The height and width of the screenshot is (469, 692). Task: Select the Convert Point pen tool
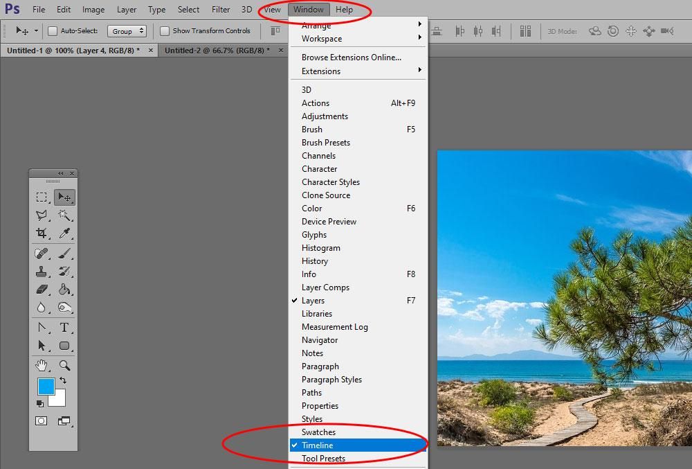click(x=42, y=328)
